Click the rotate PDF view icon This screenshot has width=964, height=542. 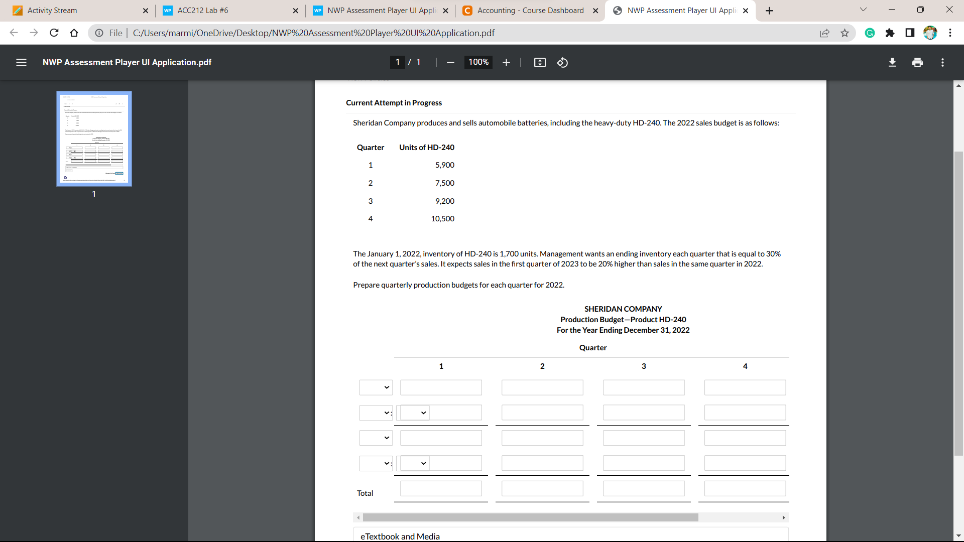click(562, 62)
